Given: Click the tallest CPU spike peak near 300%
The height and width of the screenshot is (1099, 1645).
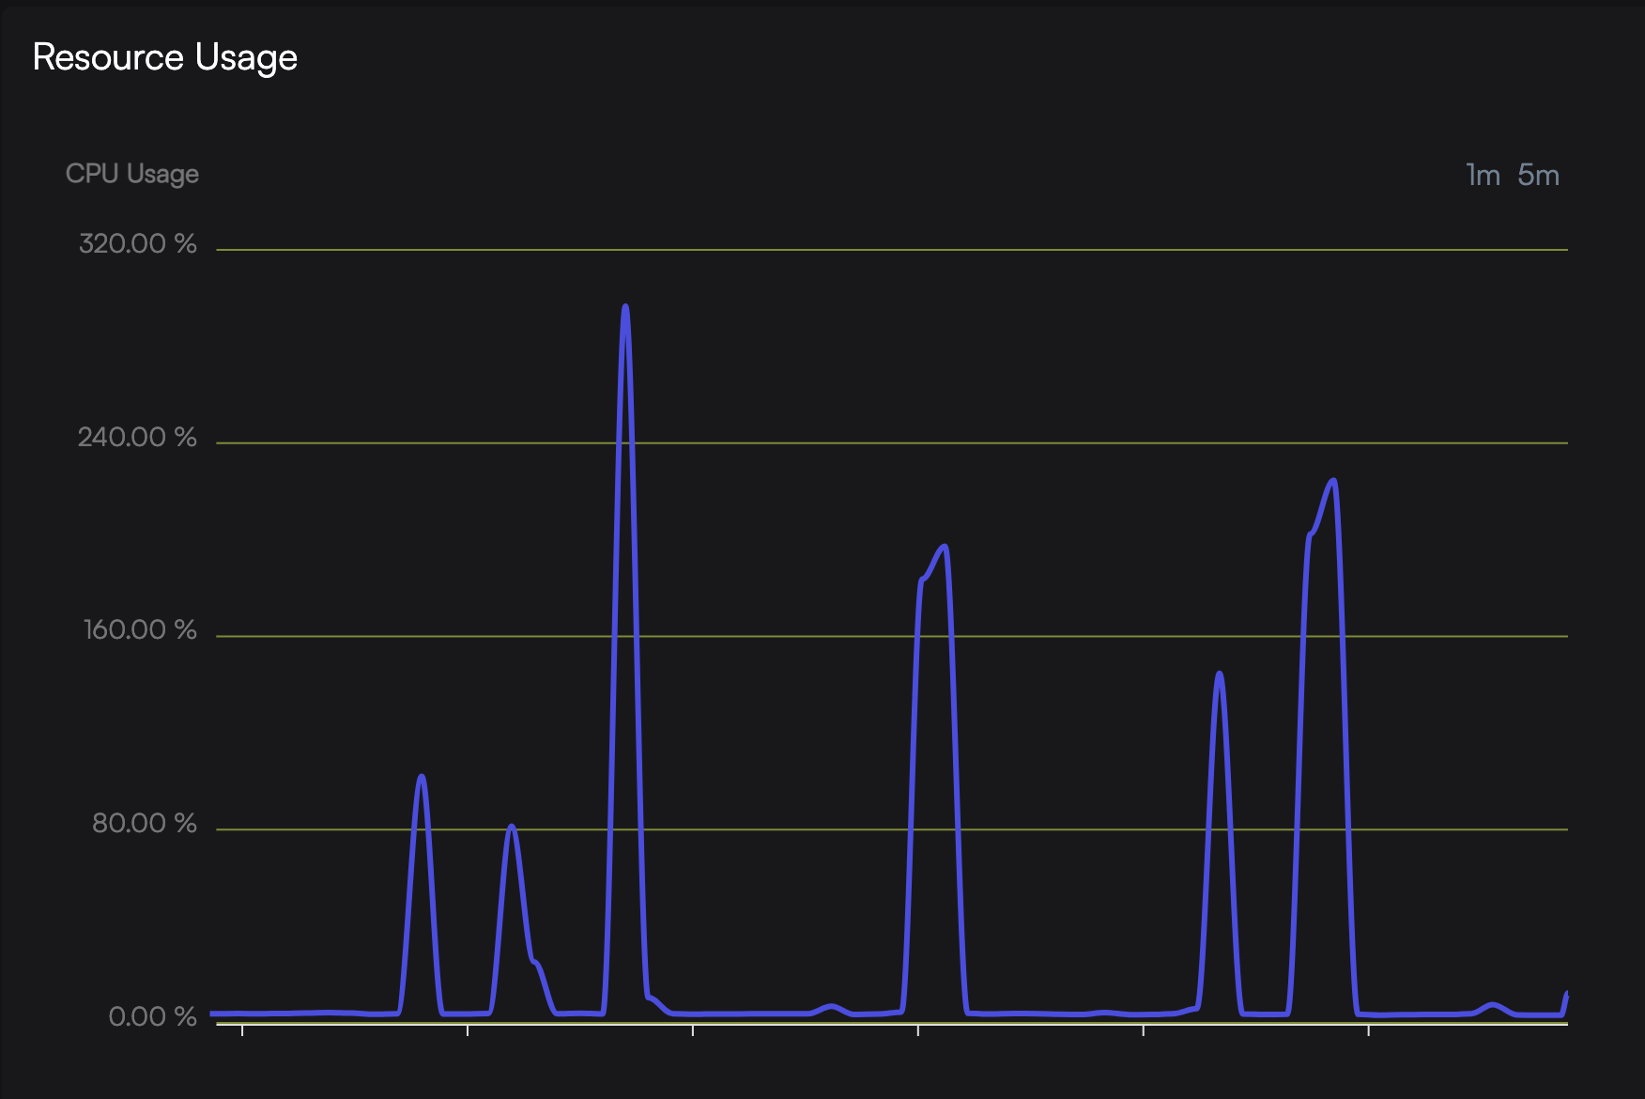Looking at the screenshot, I should [625, 306].
